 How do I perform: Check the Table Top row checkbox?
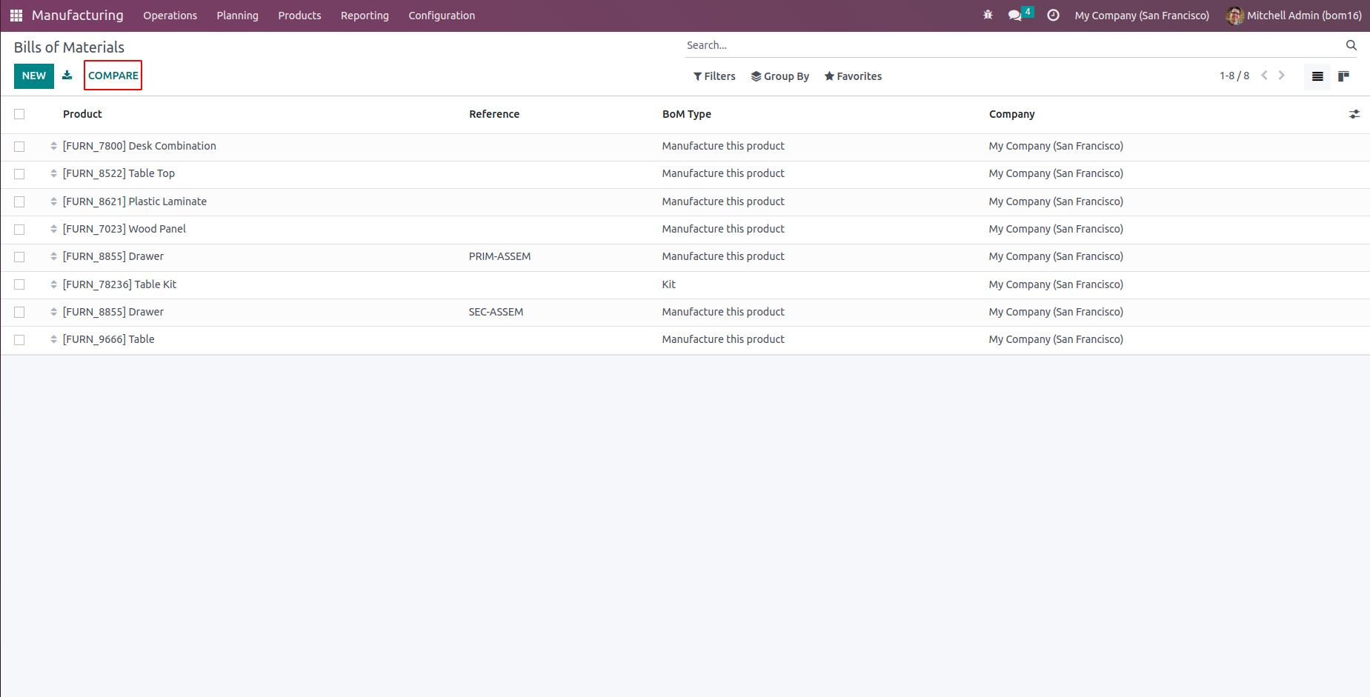(x=19, y=174)
